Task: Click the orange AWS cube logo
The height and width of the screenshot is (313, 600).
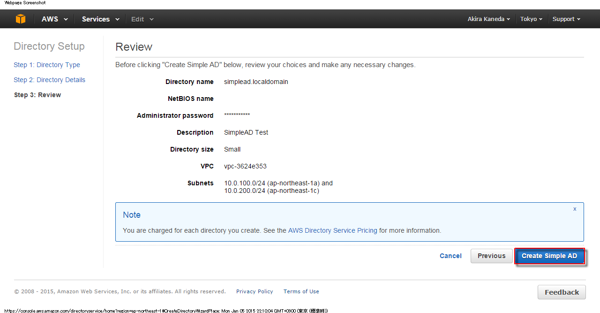Action: click(x=20, y=19)
